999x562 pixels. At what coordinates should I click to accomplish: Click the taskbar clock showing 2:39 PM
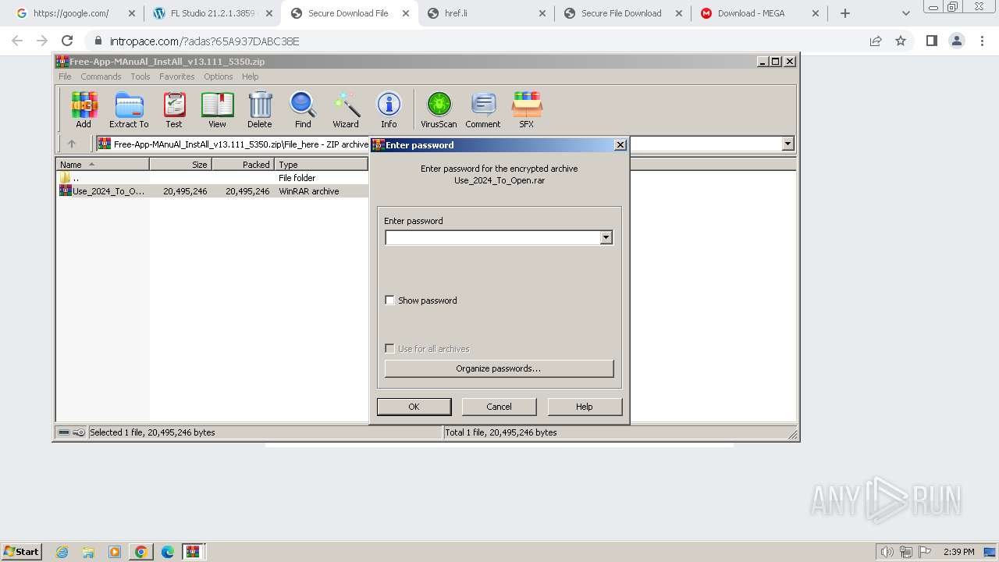[959, 552]
